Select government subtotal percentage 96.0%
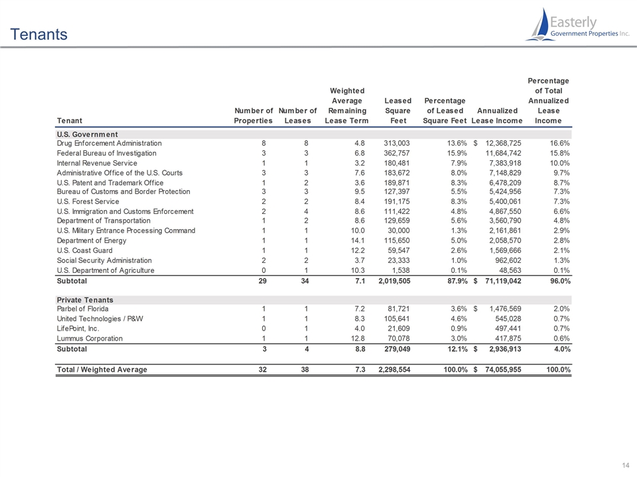Image resolution: width=637 pixels, height=477 pixels. tap(560, 281)
